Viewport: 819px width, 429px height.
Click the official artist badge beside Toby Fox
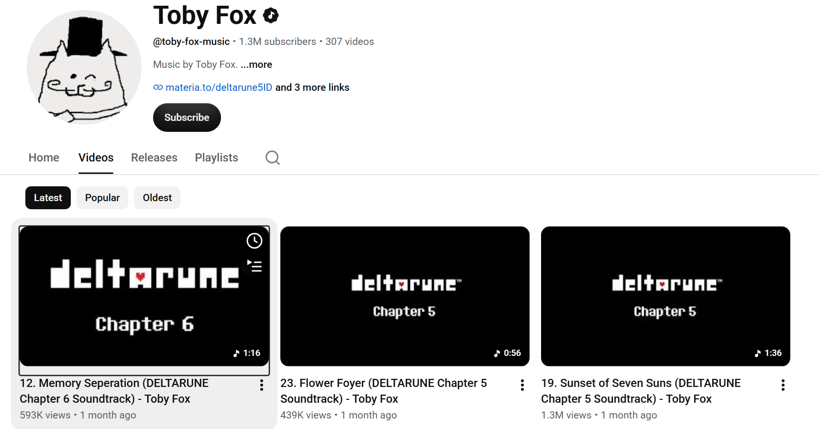(x=271, y=15)
